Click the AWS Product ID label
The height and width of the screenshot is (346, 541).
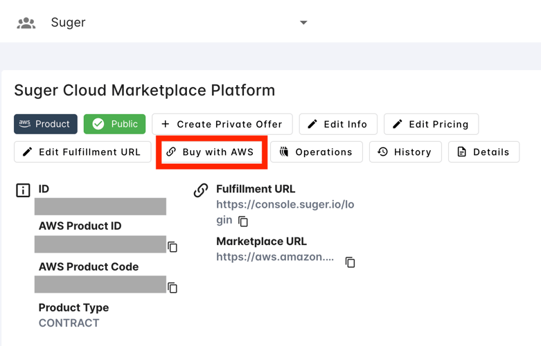pos(80,226)
